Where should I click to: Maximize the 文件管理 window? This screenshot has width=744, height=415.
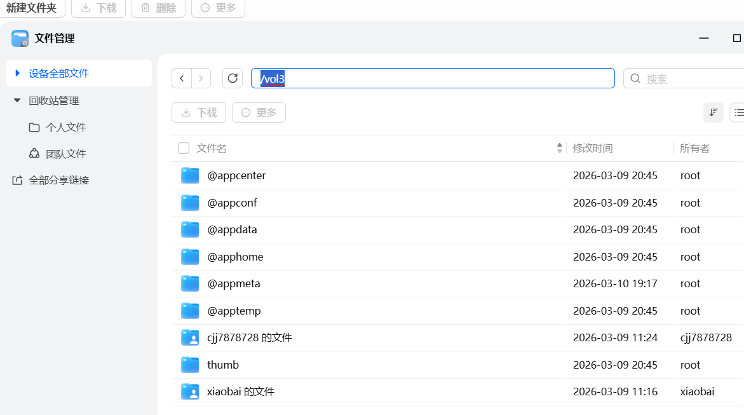tap(737, 38)
